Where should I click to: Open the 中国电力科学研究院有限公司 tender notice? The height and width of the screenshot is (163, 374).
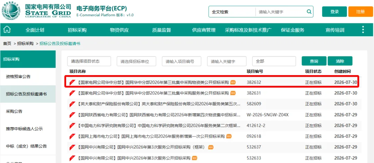[159, 125]
